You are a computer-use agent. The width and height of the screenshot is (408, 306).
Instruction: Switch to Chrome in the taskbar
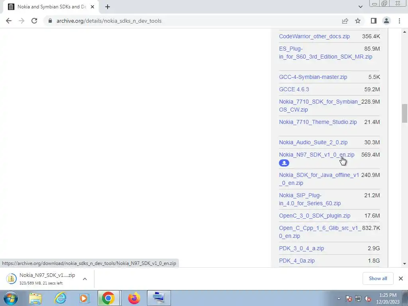[x=108, y=298]
